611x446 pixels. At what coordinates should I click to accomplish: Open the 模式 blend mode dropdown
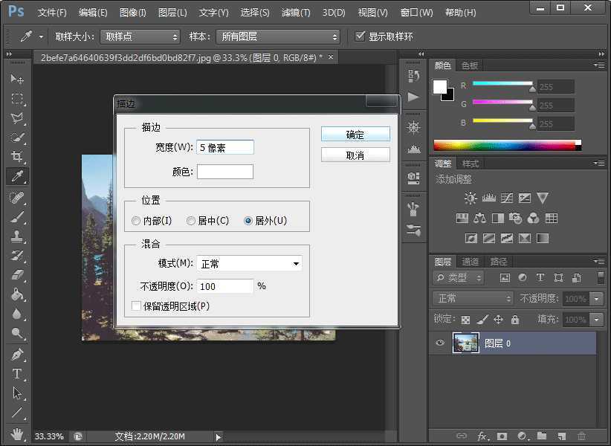[x=249, y=263]
